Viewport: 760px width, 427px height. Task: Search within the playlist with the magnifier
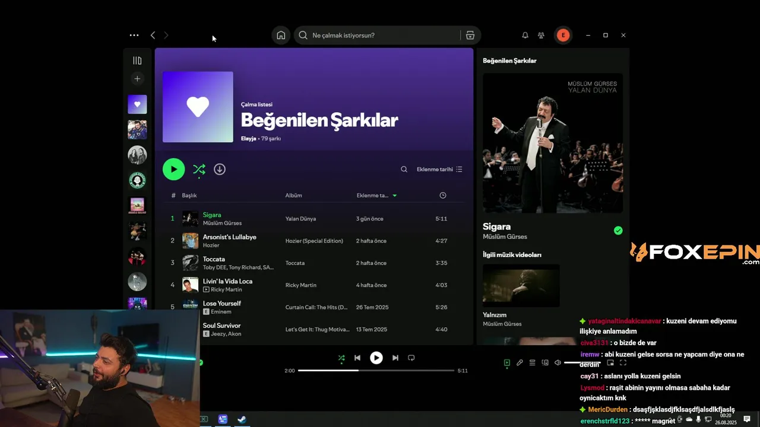[x=404, y=169]
